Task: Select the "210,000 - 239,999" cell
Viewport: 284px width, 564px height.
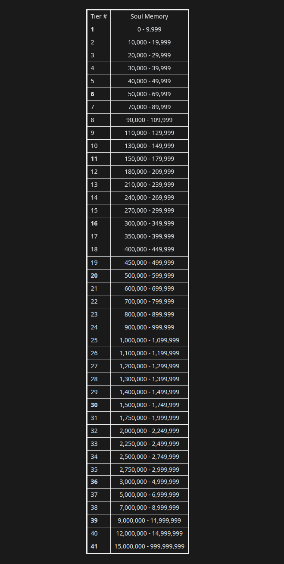Action: (149, 185)
